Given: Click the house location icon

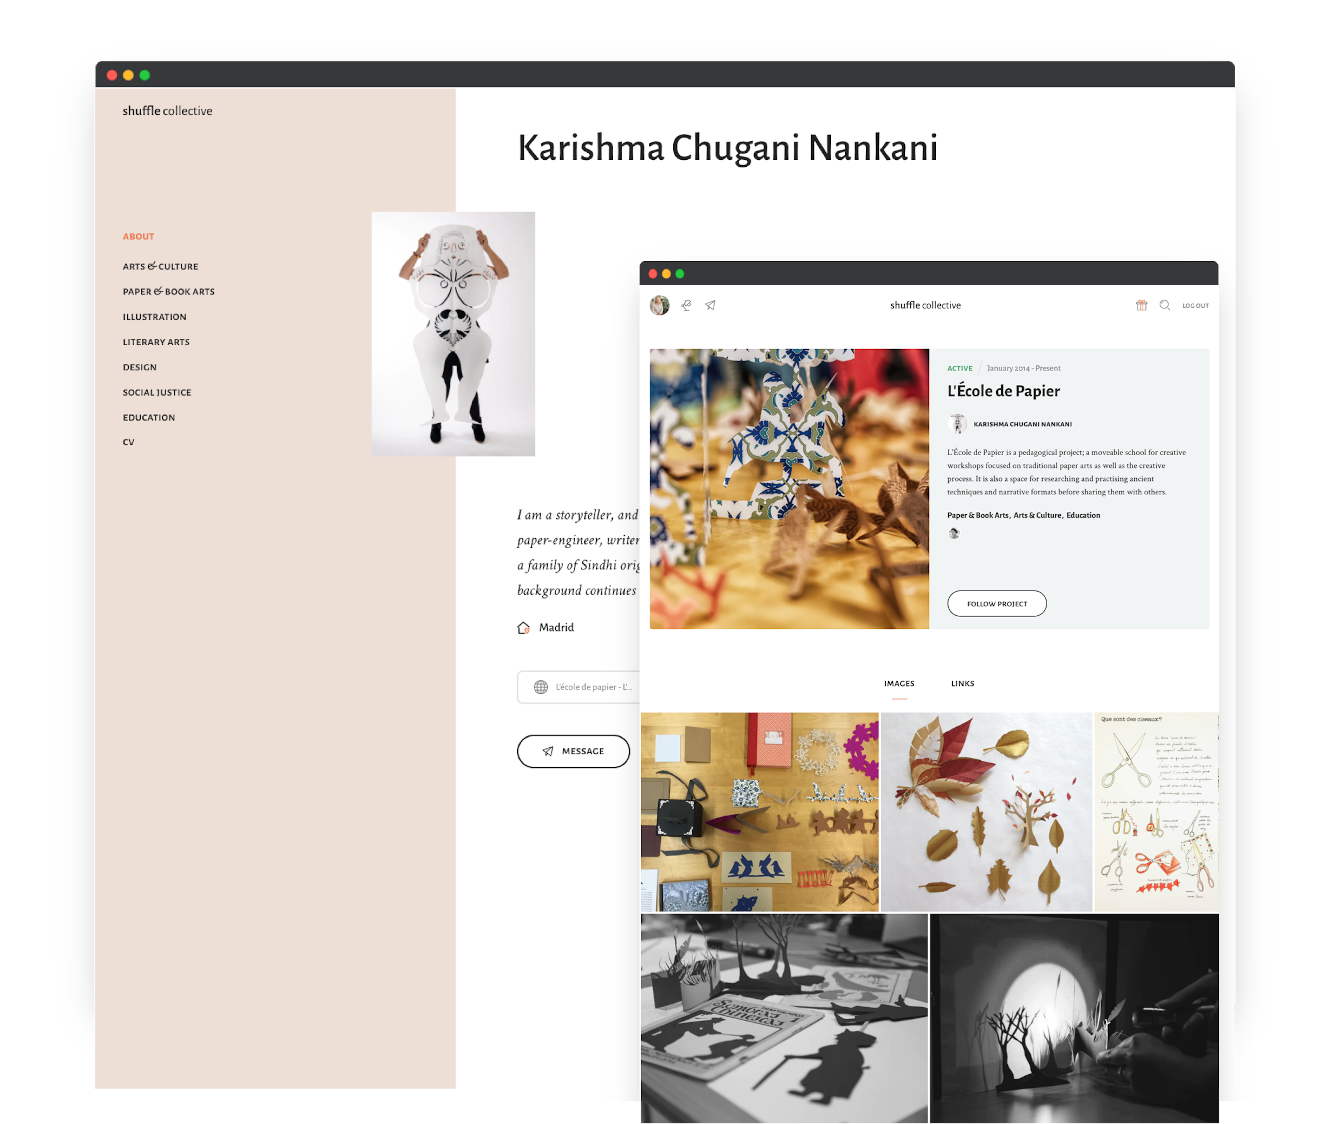Looking at the screenshot, I should [524, 628].
